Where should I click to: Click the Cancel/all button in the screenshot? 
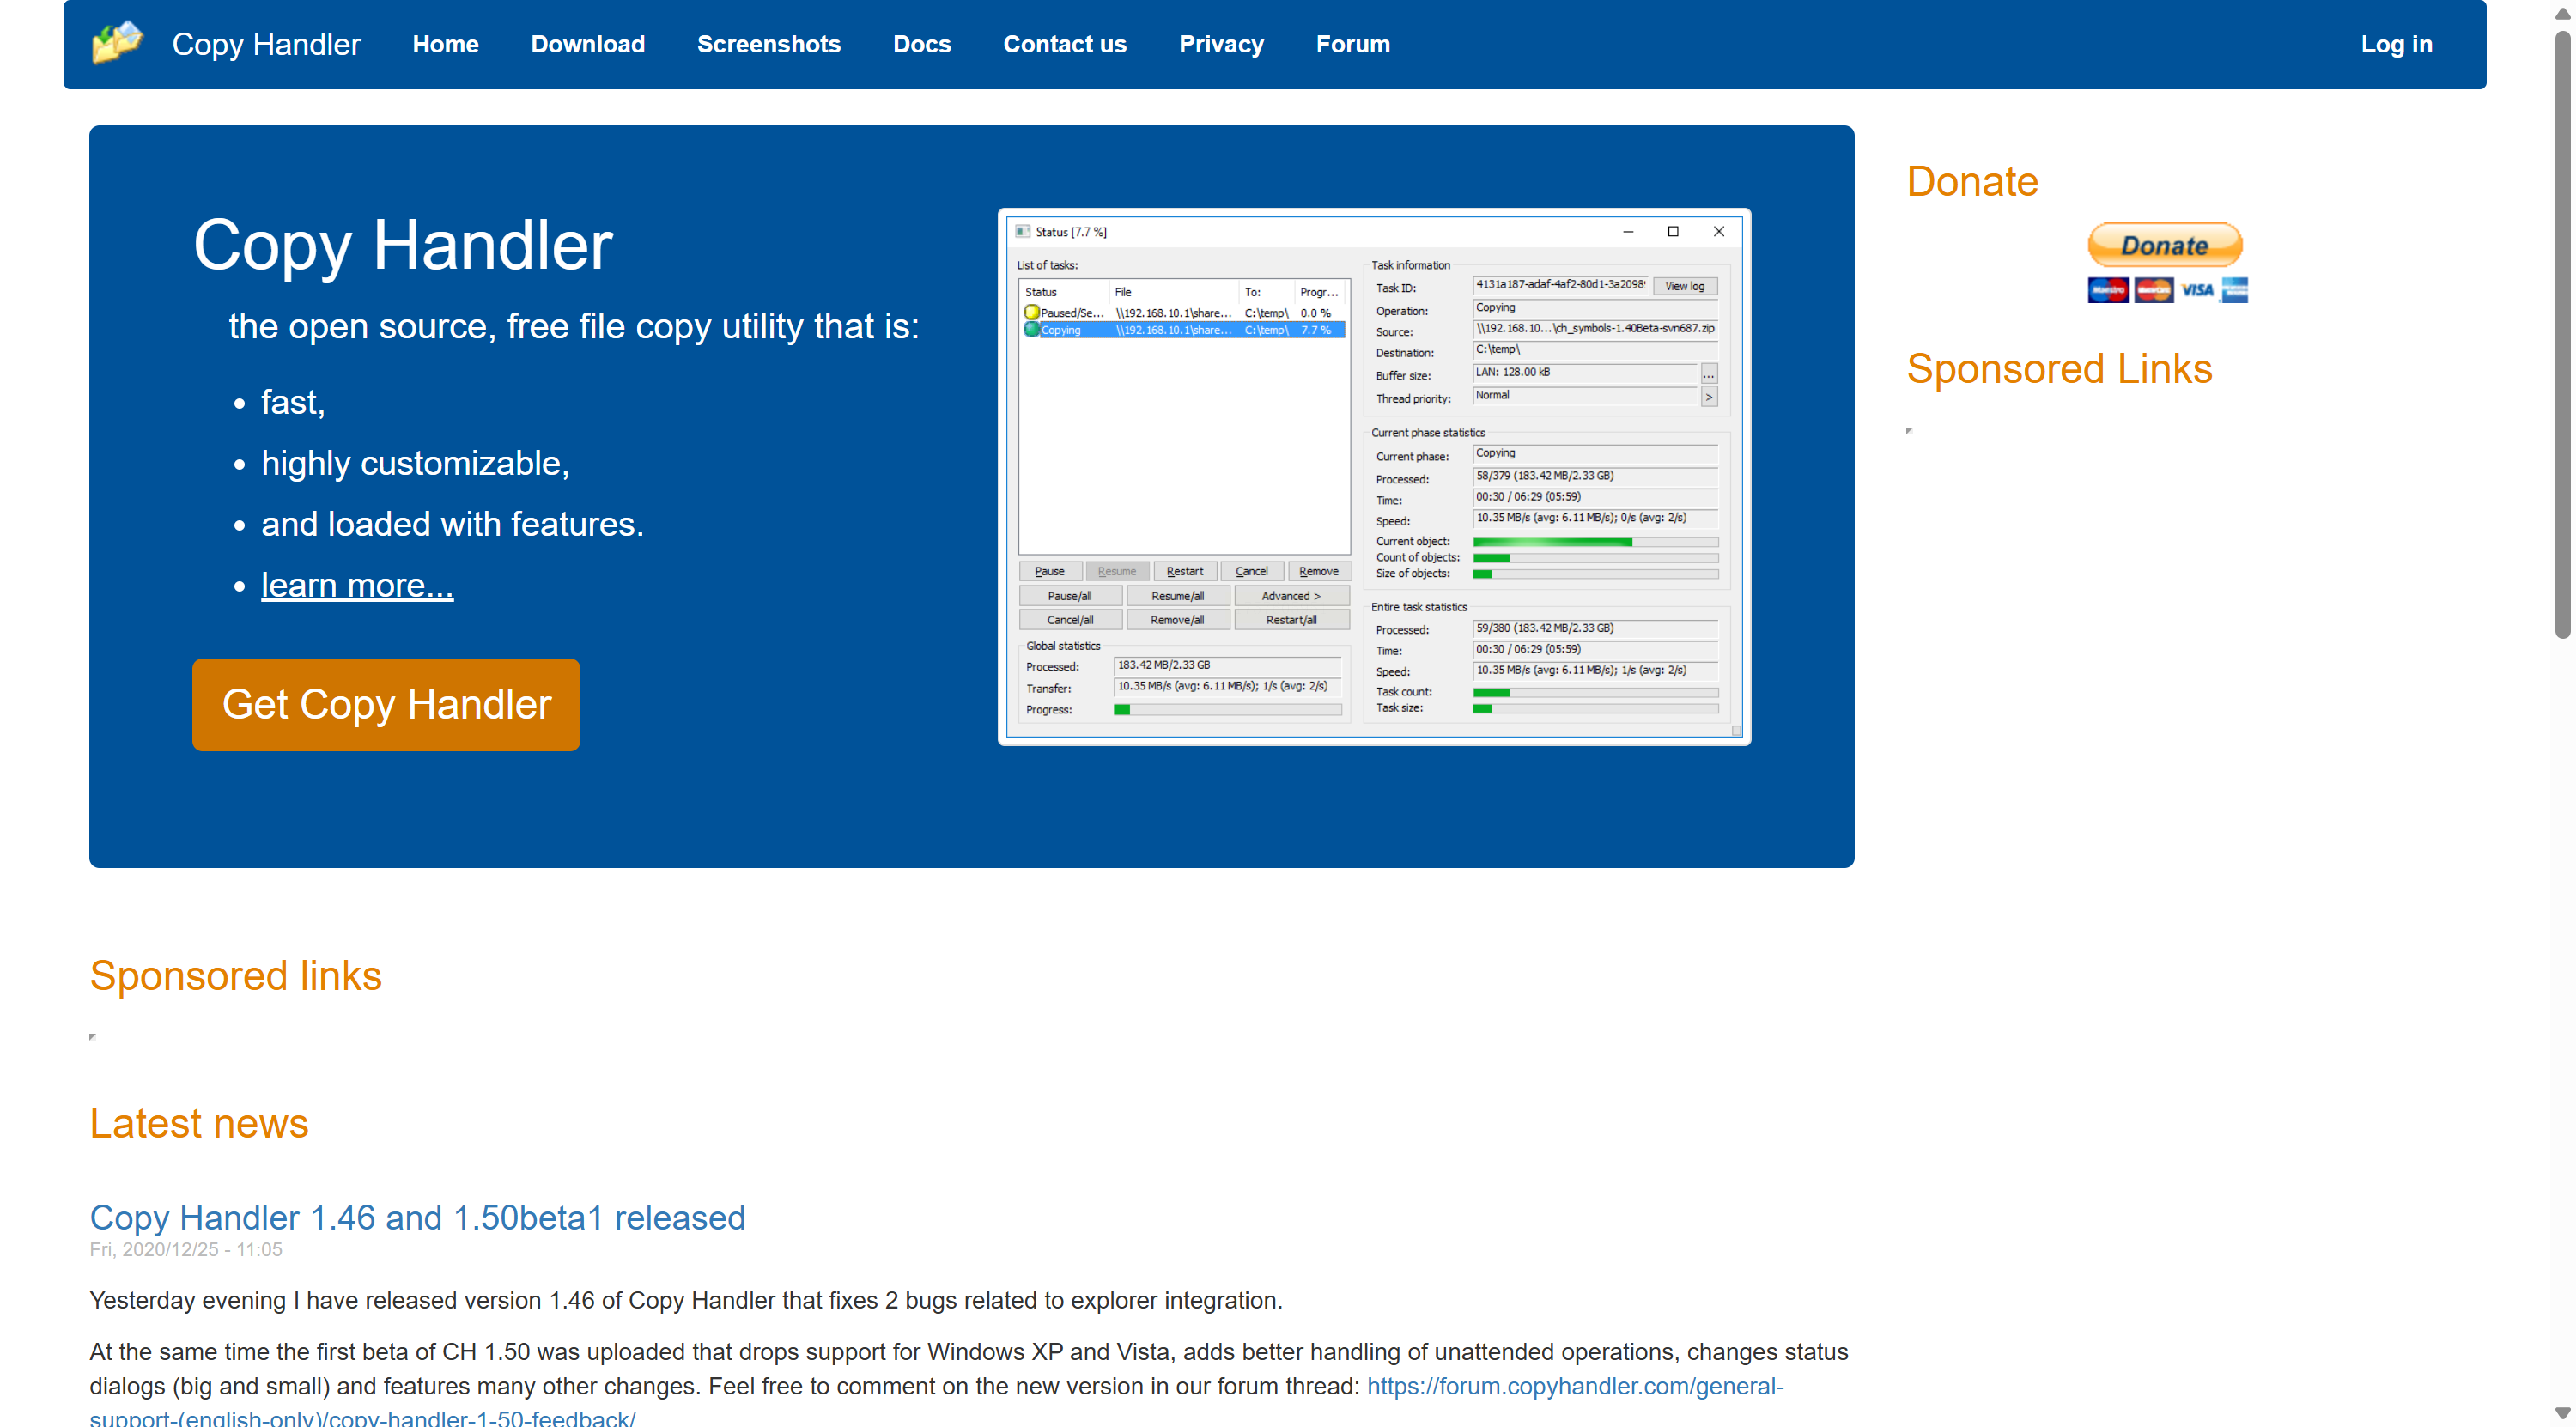[1070, 620]
